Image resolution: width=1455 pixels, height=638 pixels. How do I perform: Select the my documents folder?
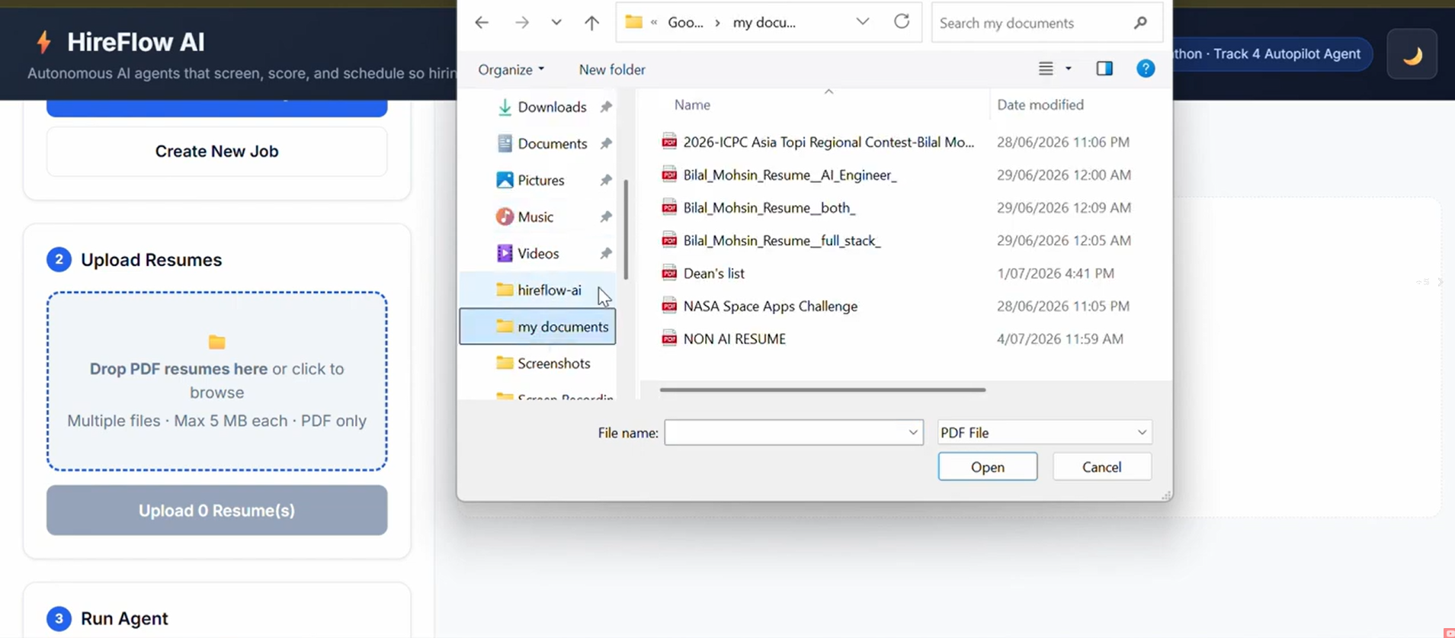click(x=537, y=326)
